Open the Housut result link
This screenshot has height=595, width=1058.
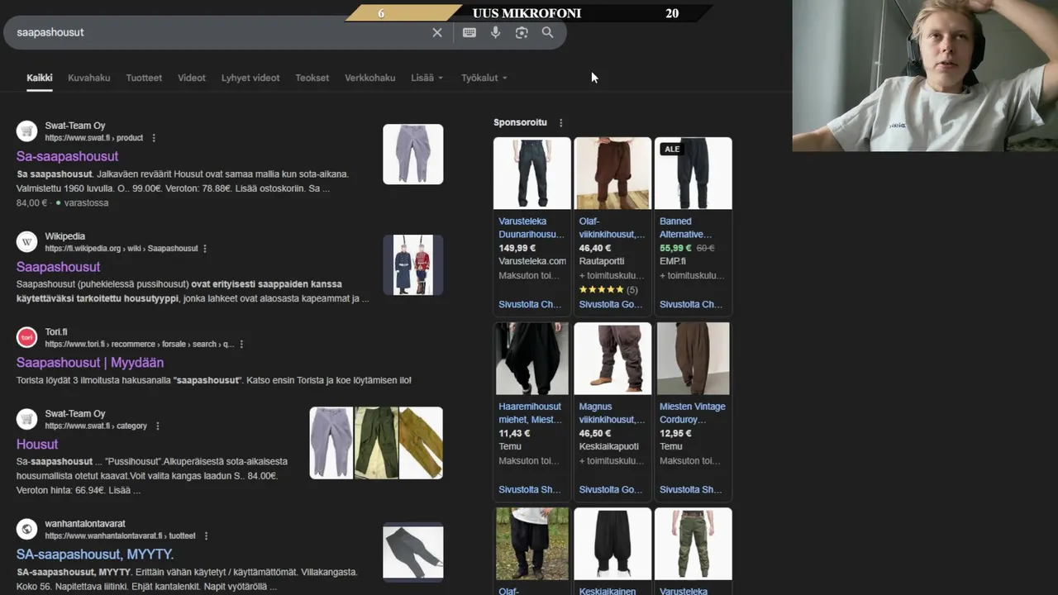37,445
